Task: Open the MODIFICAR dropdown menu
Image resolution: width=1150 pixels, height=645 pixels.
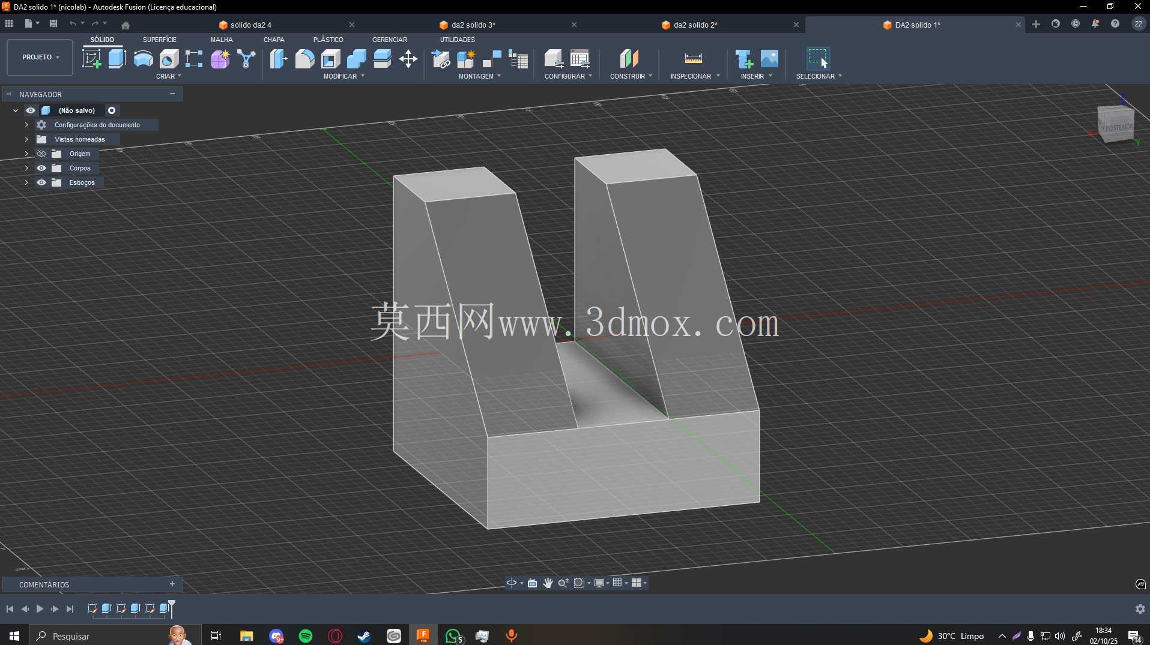Action: pyautogui.click(x=344, y=76)
